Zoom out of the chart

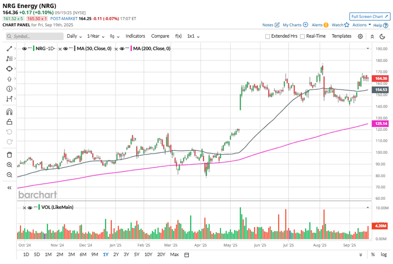click(9, 175)
